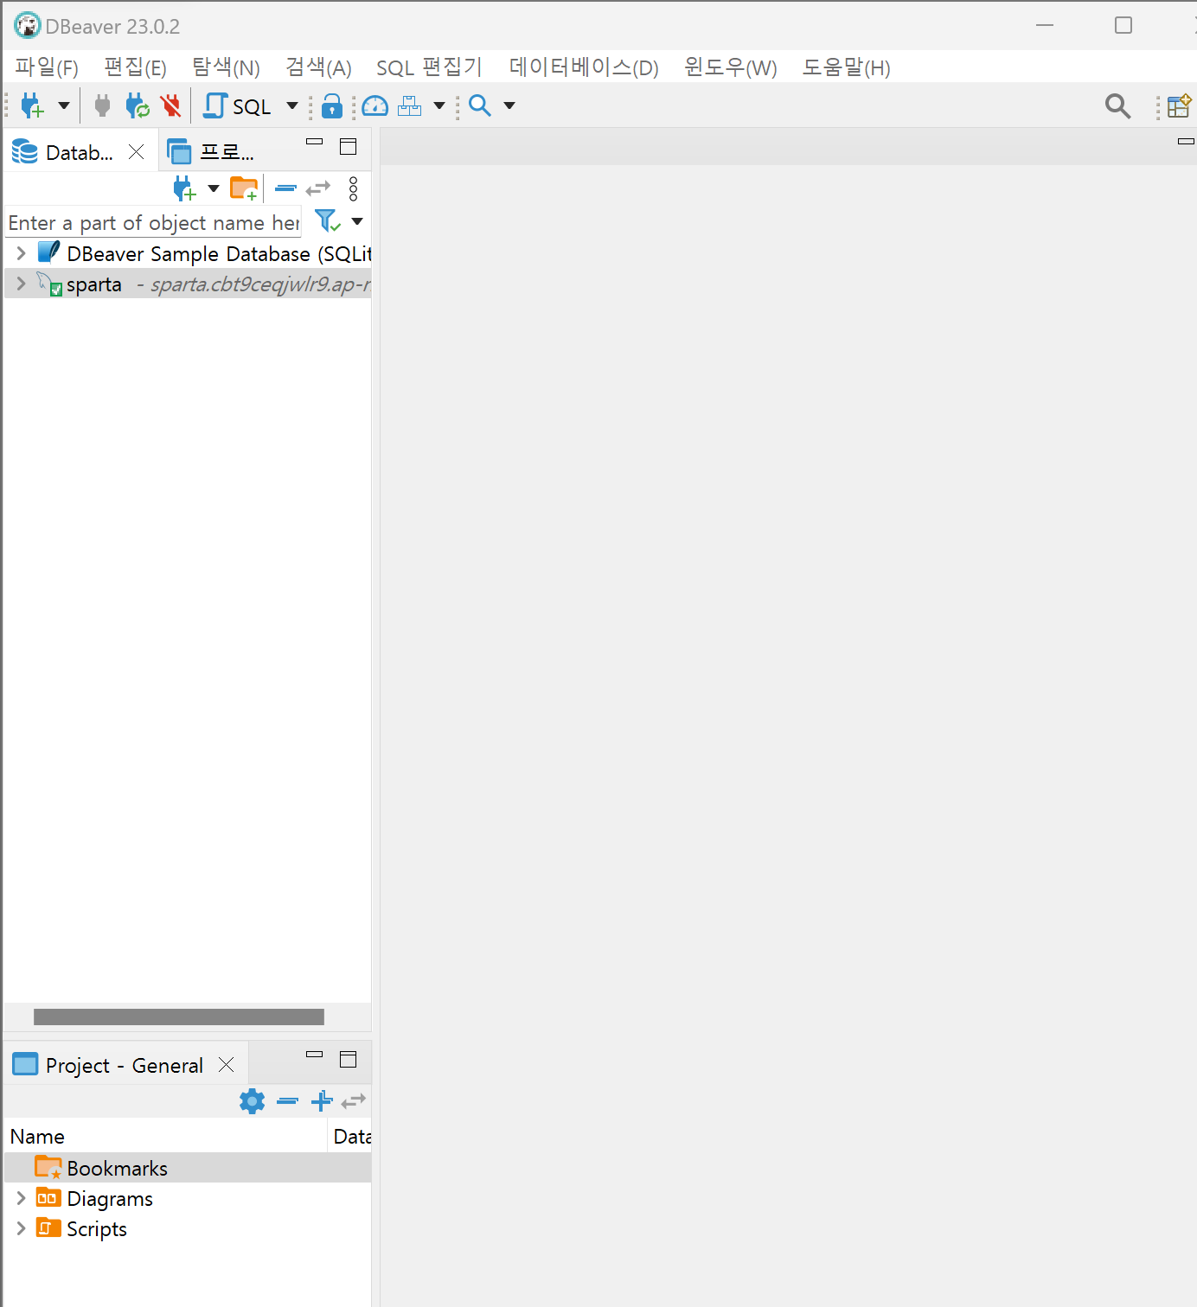Viewport: 1197px width, 1307px height.
Task: Open dropdown arrow left of the blue magnifier
Action: 439,105
